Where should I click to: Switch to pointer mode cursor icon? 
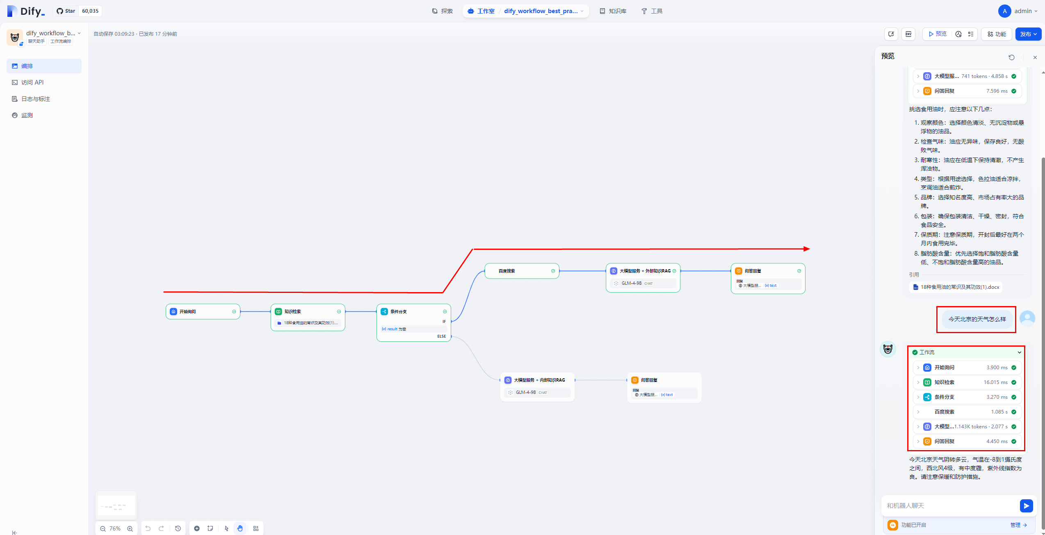(x=227, y=528)
